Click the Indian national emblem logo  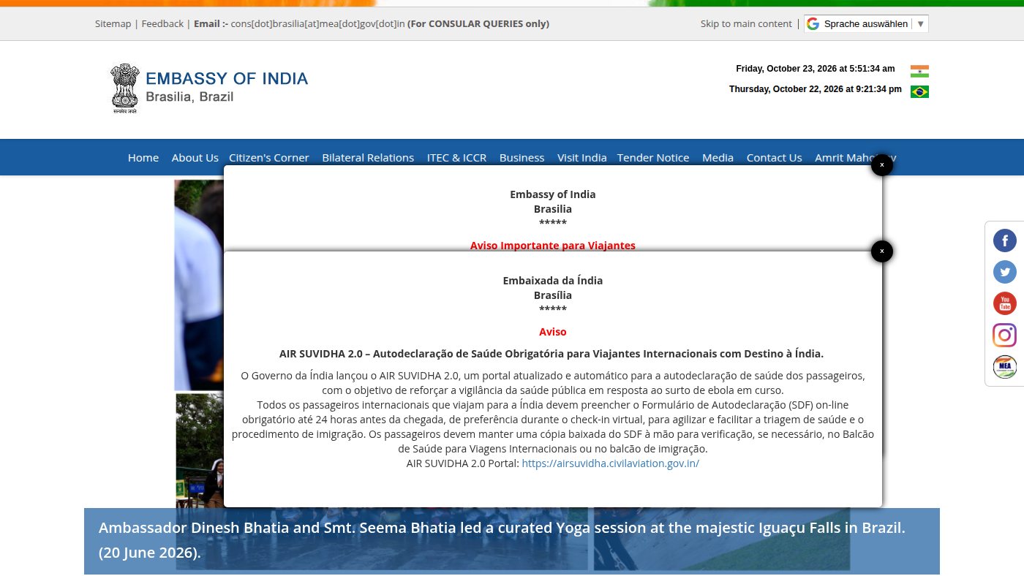[124, 88]
